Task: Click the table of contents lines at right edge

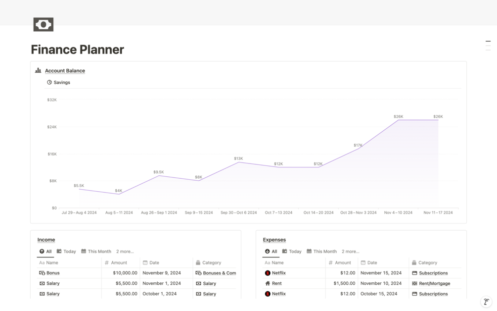Action: tap(488, 46)
